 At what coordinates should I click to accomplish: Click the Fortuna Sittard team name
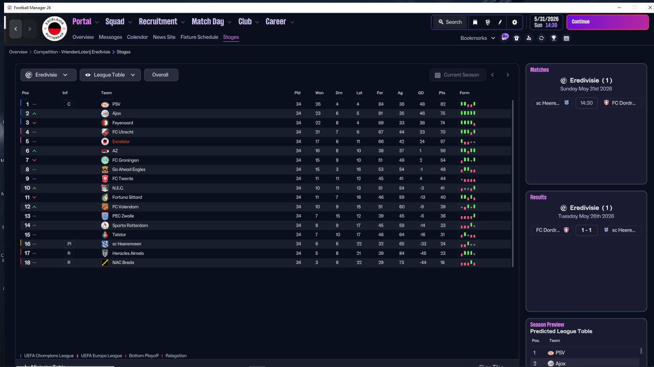(127, 197)
